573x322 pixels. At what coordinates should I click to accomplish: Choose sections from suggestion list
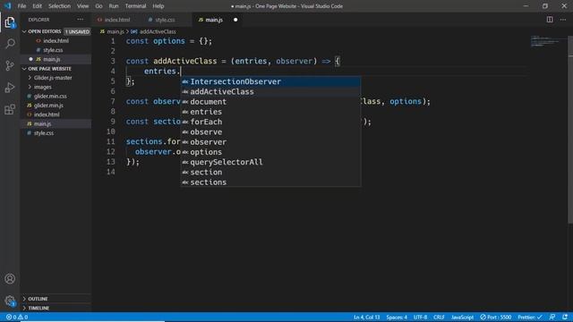(270, 182)
